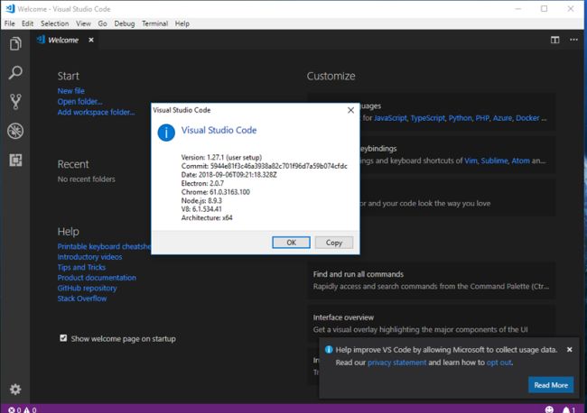
Task: Open the Source Control view
Action: click(15, 101)
